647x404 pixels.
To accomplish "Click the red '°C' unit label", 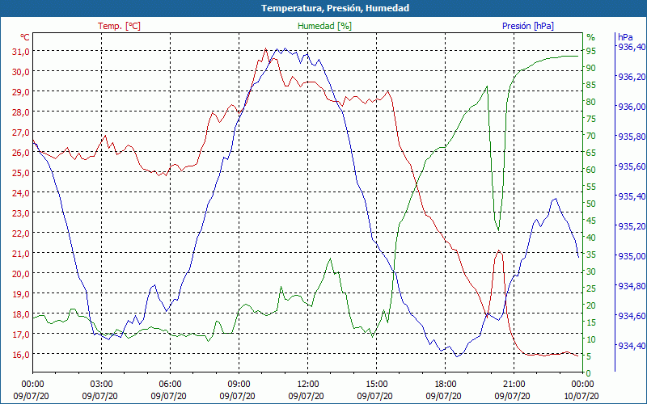I will pyautogui.click(x=25, y=37).
